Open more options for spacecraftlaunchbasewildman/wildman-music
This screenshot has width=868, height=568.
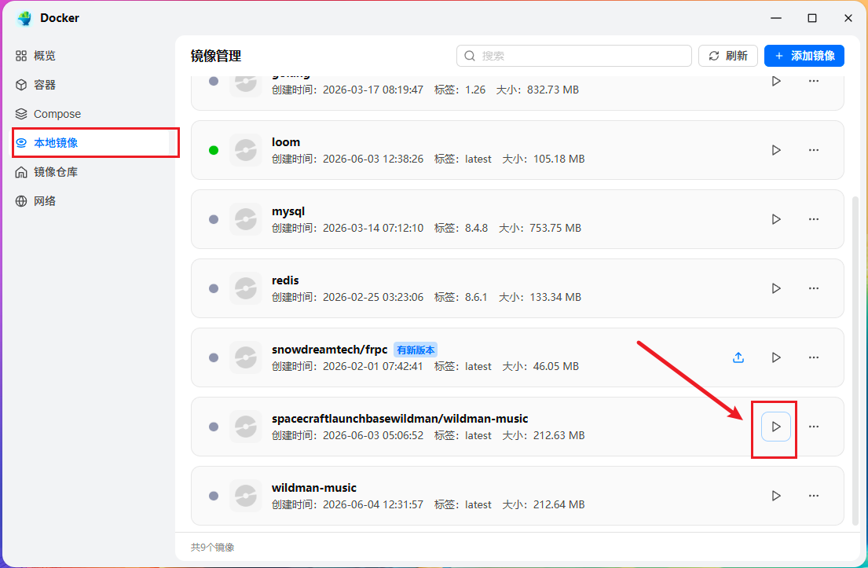pos(813,427)
